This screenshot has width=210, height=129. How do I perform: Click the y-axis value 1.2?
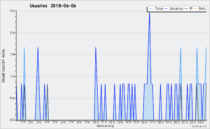pyautogui.click(x=12, y=76)
